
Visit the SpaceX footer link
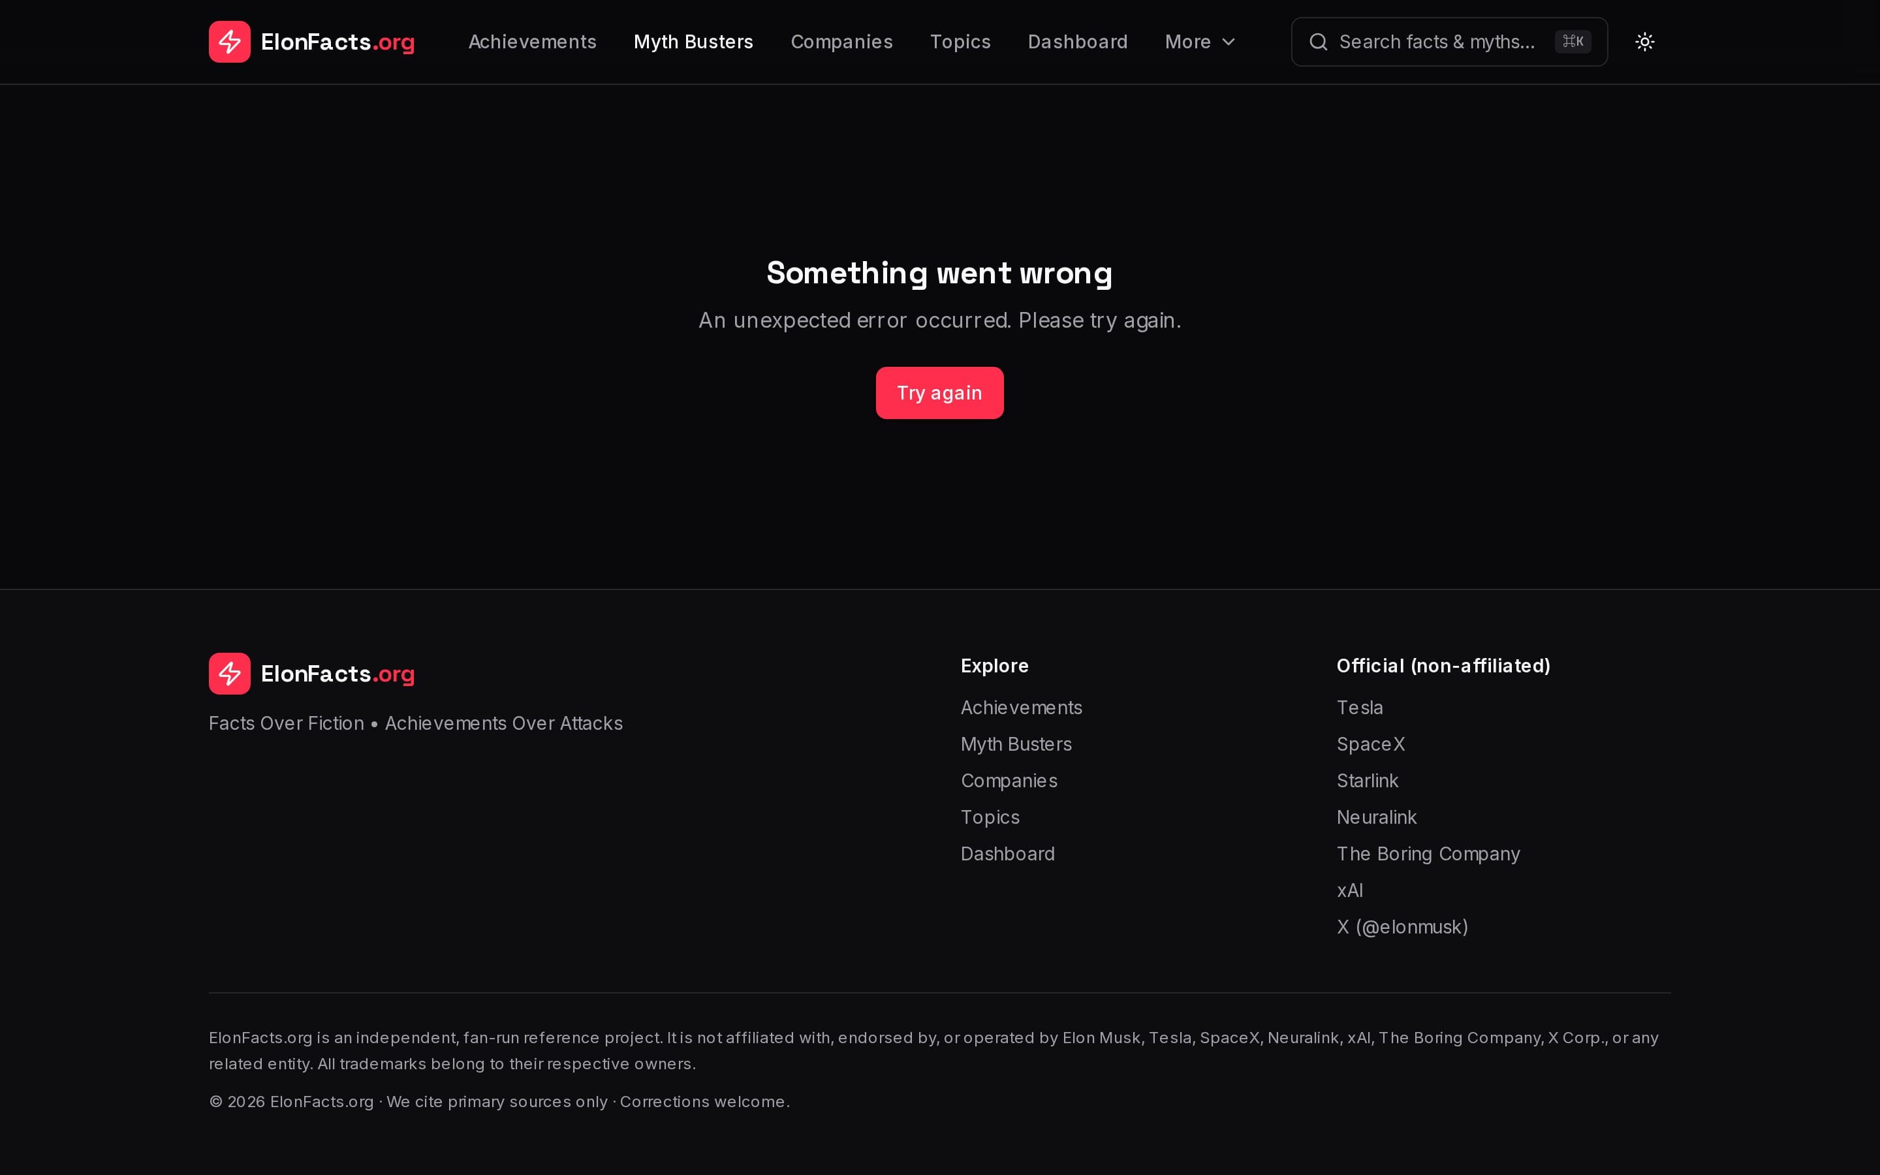point(1370,744)
